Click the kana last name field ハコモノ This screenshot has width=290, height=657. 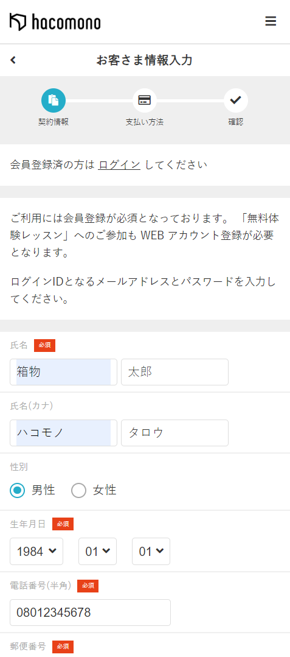pos(64,433)
